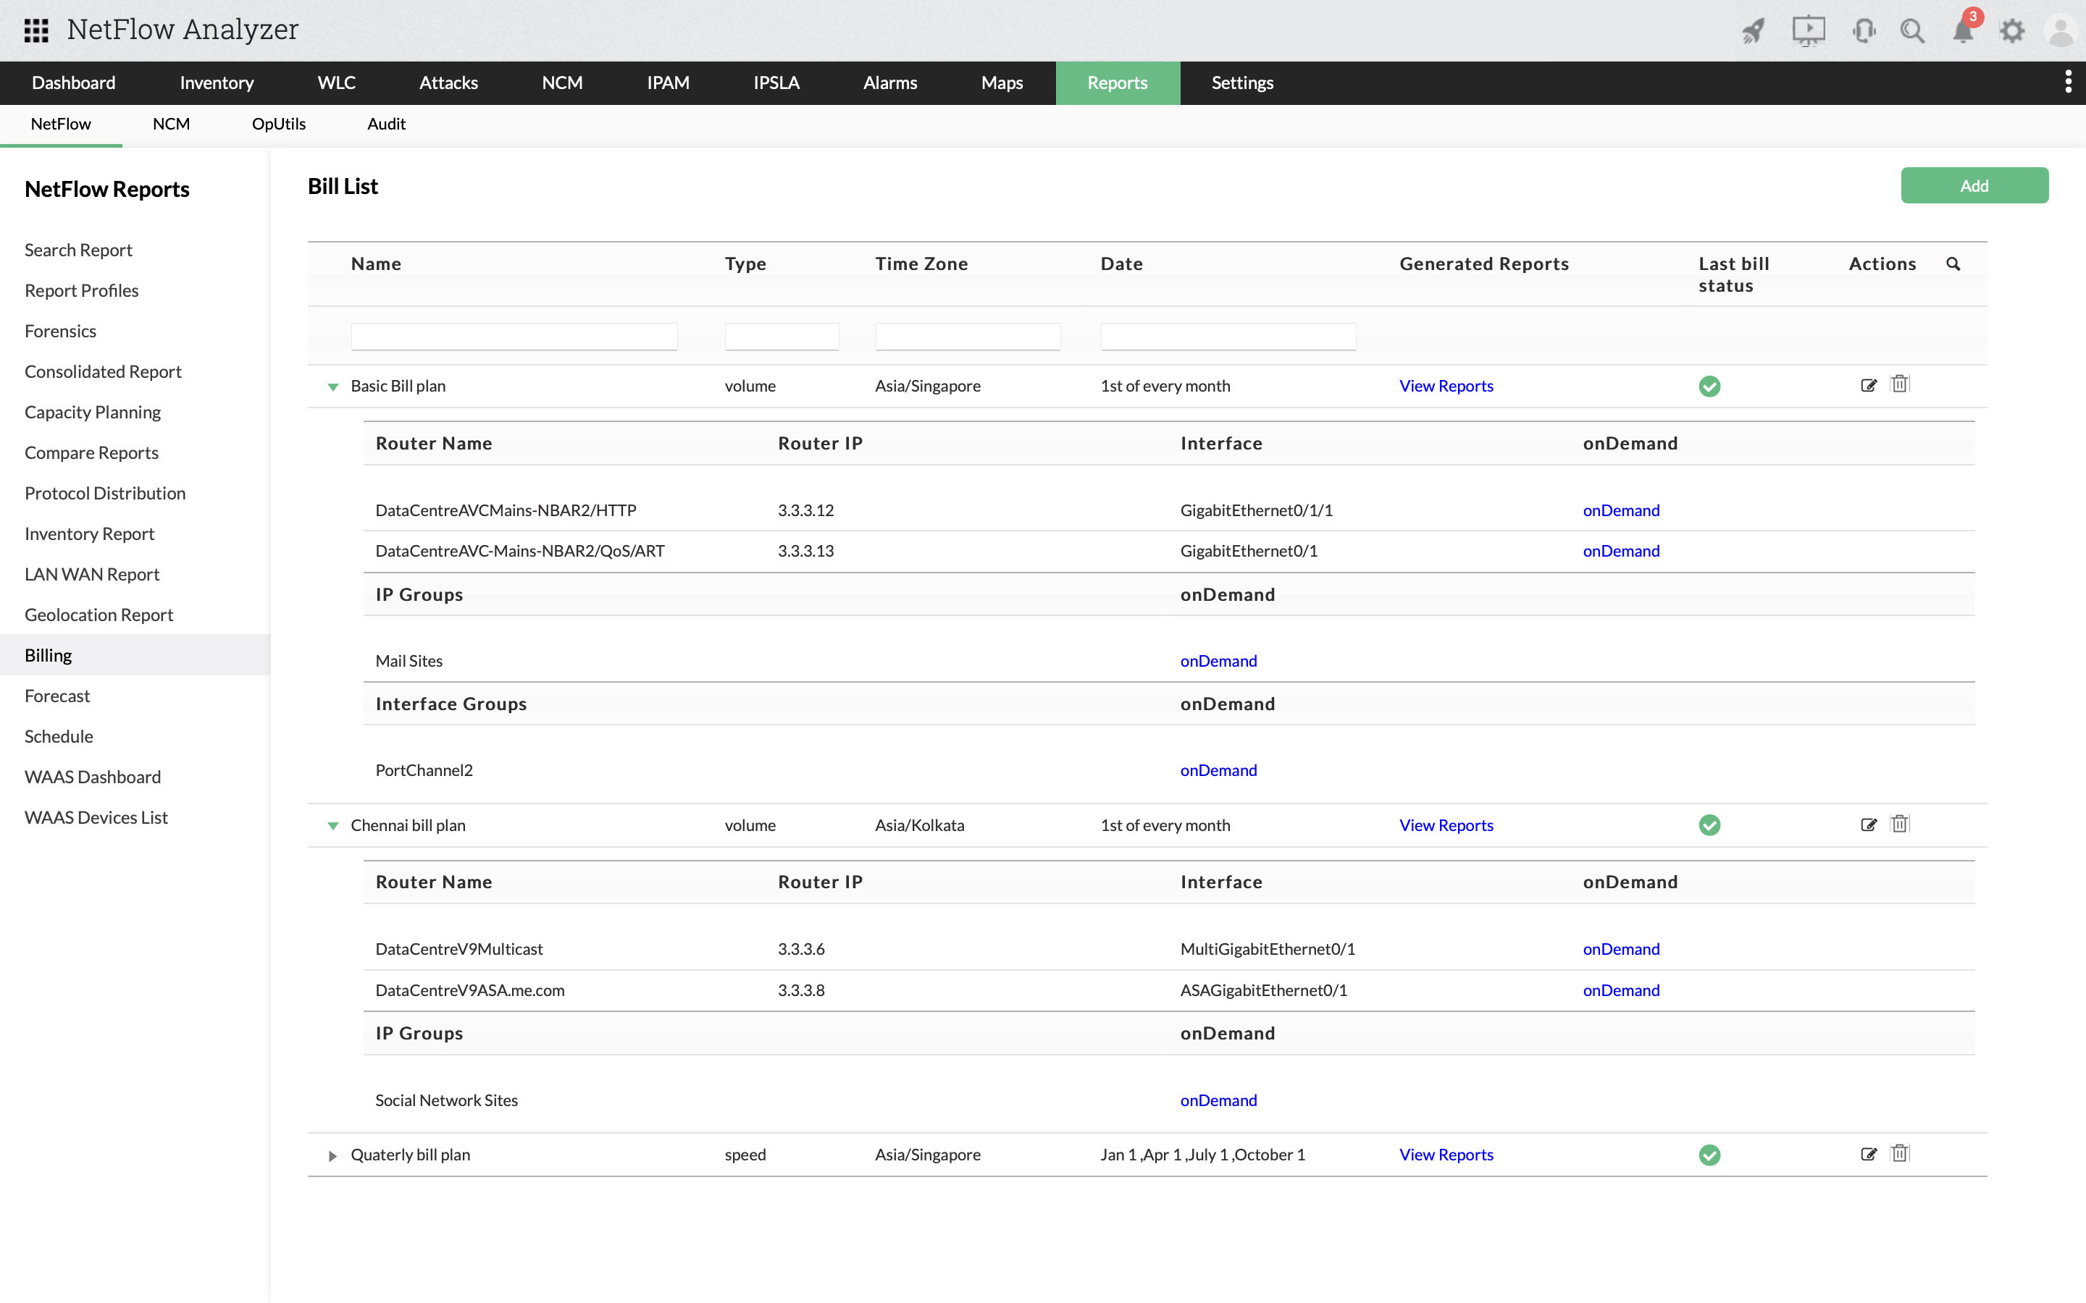Delete the Chennai bill plan via trash icon
Screen dimensions: 2086x1303
click(x=1900, y=824)
